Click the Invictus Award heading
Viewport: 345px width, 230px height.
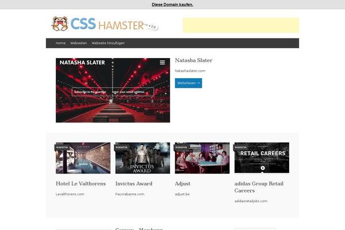pos(134,183)
